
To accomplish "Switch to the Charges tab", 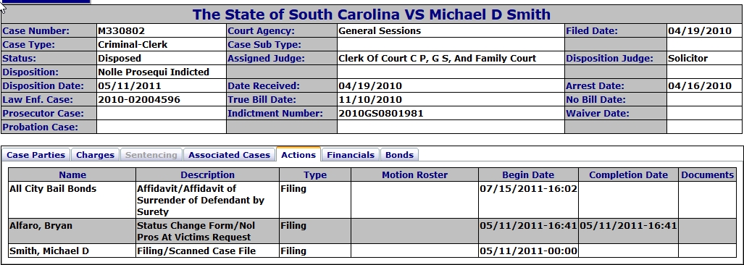I will tap(95, 155).
